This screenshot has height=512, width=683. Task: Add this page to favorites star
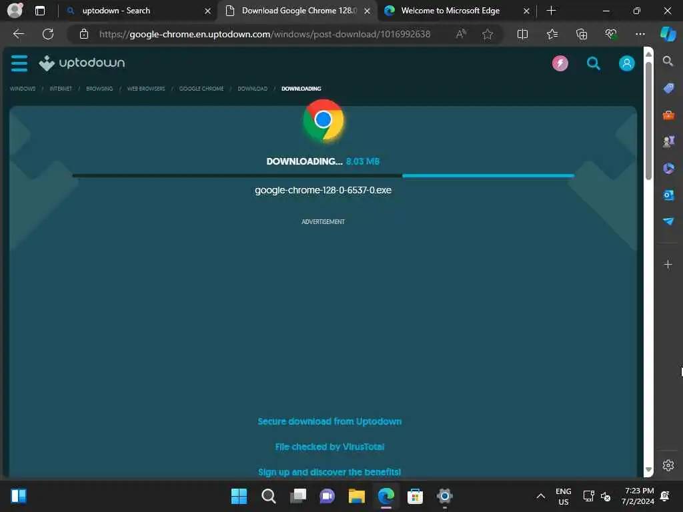(x=488, y=34)
